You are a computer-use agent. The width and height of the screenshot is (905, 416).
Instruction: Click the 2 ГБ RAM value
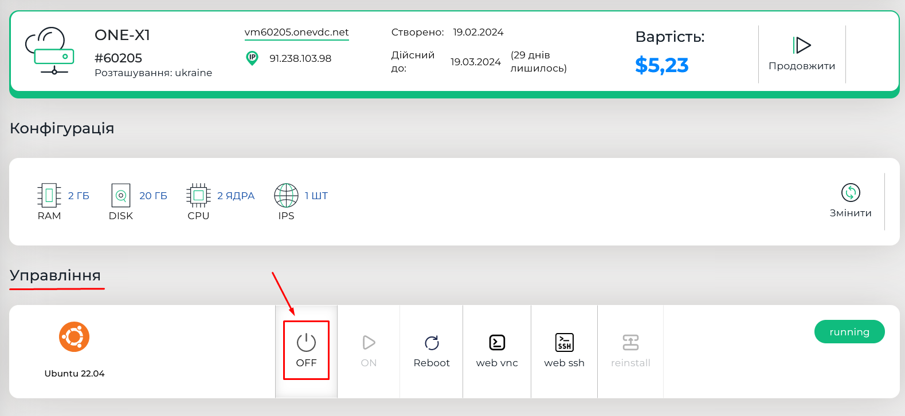tap(79, 196)
